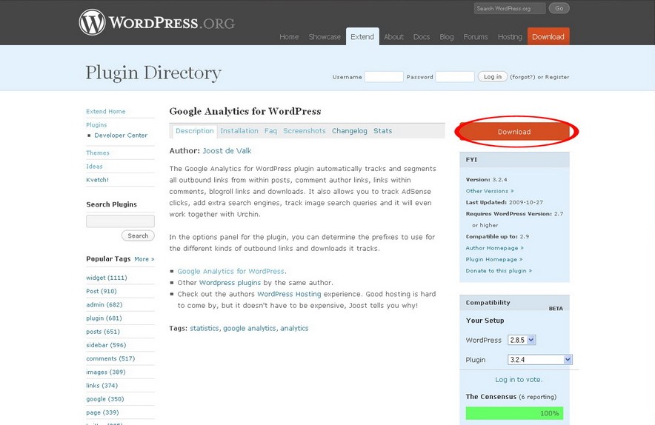This screenshot has height=425, width=655.
Task: Click the orange Download nav button
Action: (548, 37)
